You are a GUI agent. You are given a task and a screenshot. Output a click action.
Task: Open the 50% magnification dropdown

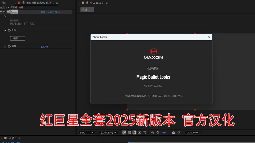pos(87,132)
